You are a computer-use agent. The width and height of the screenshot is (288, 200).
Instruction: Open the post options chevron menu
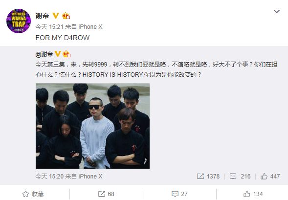(277, 11)
